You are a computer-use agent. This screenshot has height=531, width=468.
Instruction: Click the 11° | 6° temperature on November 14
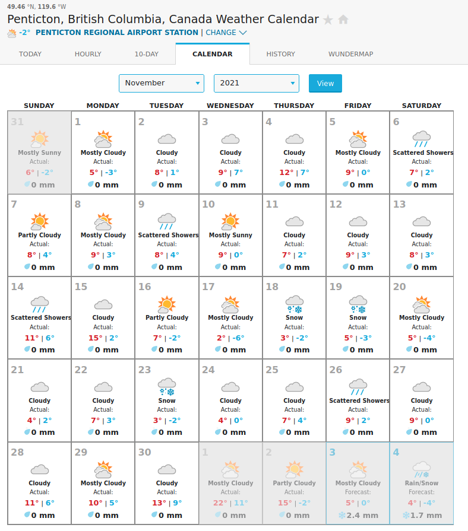pos(40,338)
